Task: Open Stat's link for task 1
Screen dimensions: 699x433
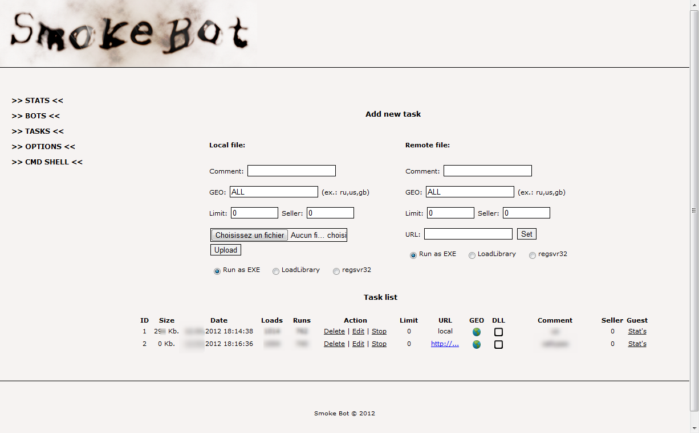Action: click(x=637, y=331)
